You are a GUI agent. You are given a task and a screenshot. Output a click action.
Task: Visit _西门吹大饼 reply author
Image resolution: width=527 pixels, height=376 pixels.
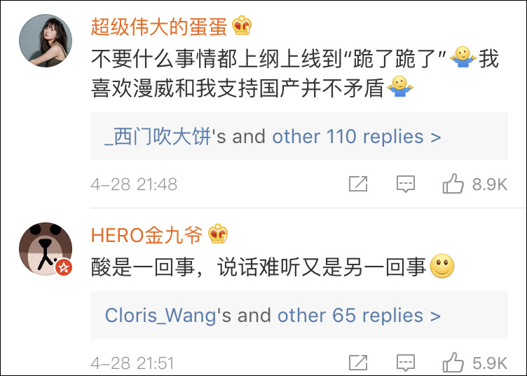[158, 137]
